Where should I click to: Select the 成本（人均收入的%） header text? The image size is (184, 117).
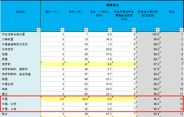(100, 14)
